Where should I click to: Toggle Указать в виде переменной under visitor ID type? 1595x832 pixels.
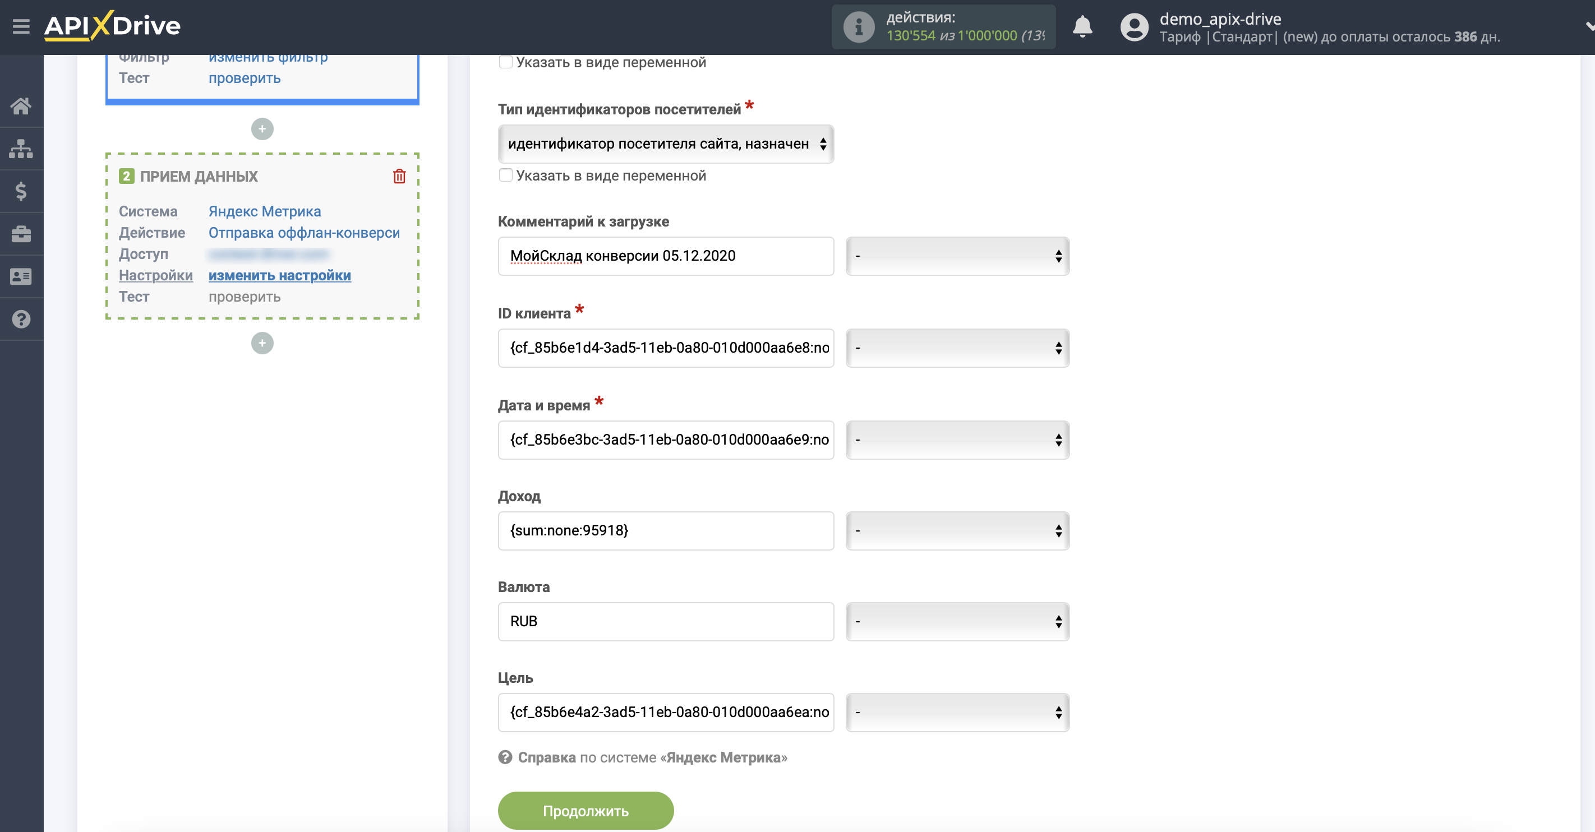pos(506,176)
